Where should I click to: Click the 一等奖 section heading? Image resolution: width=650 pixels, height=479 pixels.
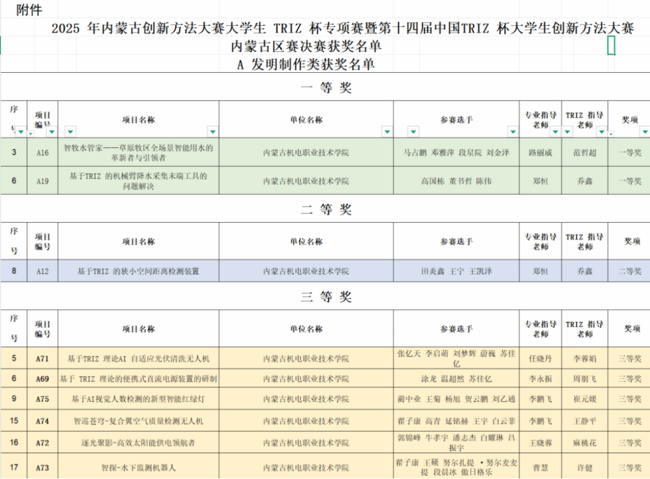(326, 88)
